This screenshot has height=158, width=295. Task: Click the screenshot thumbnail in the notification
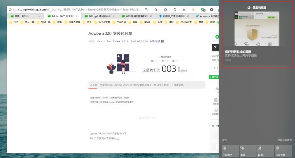(257, 29)
